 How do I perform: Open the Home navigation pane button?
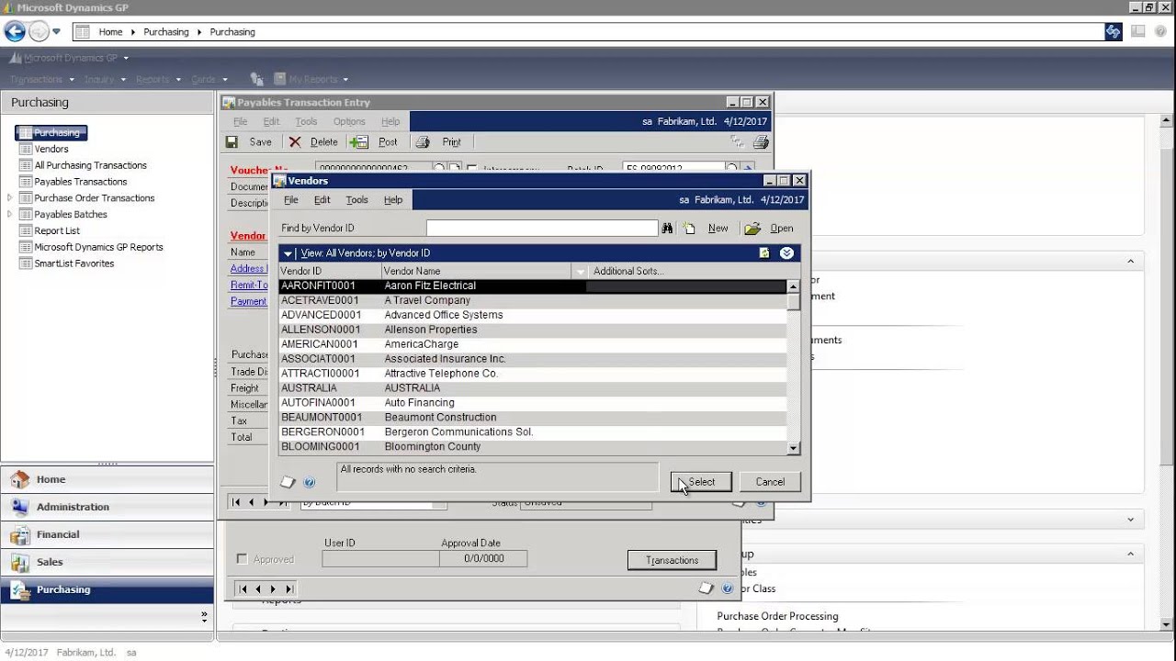(x=107, y=479)
